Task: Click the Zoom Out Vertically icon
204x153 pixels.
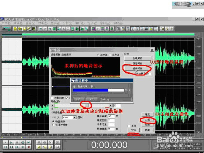Action: point(58,147)
